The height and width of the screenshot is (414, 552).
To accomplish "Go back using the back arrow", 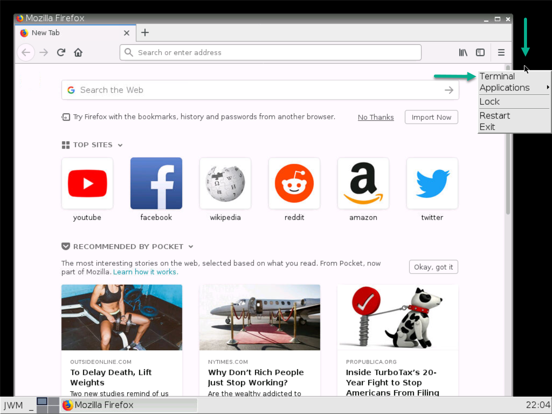I will coord(26,53).
